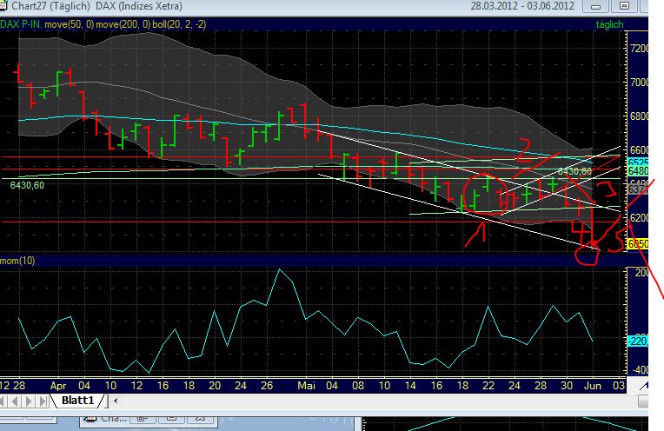This screenshot has height=431, width=664.
Task: Click the gray 6371 price marker
Action: 638,189
